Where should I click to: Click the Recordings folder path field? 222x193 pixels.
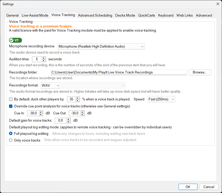119,72
